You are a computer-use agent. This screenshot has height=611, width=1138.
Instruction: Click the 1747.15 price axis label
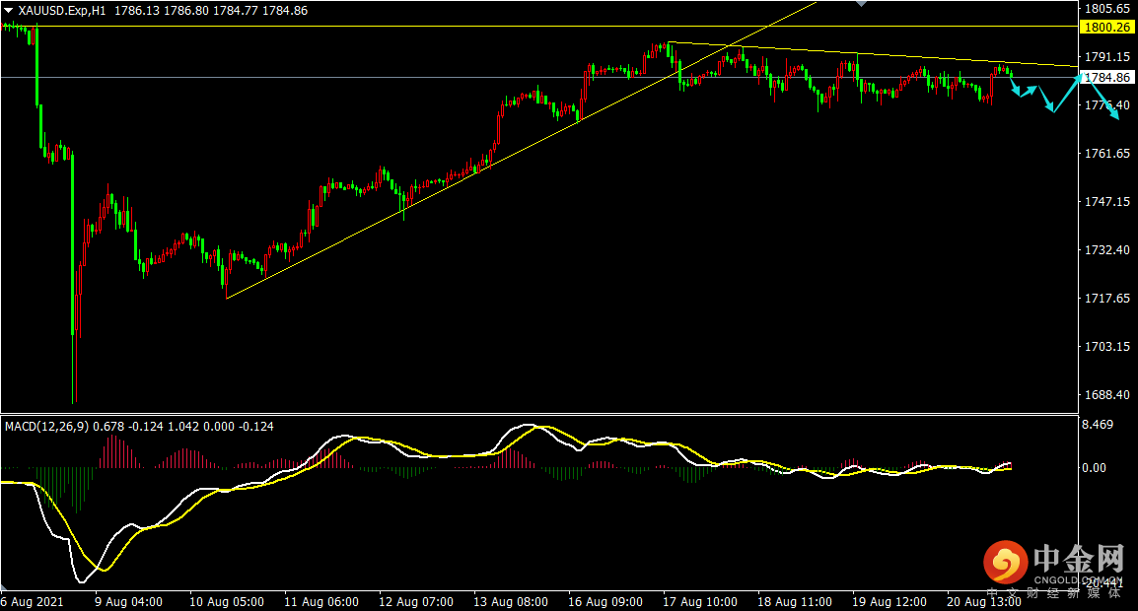click(x=1106, y=202)
